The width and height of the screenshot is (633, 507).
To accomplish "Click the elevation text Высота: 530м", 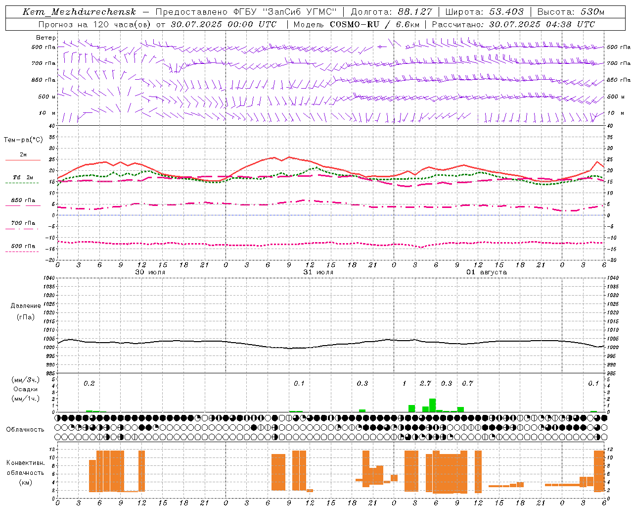I will [x=571, y=12].
